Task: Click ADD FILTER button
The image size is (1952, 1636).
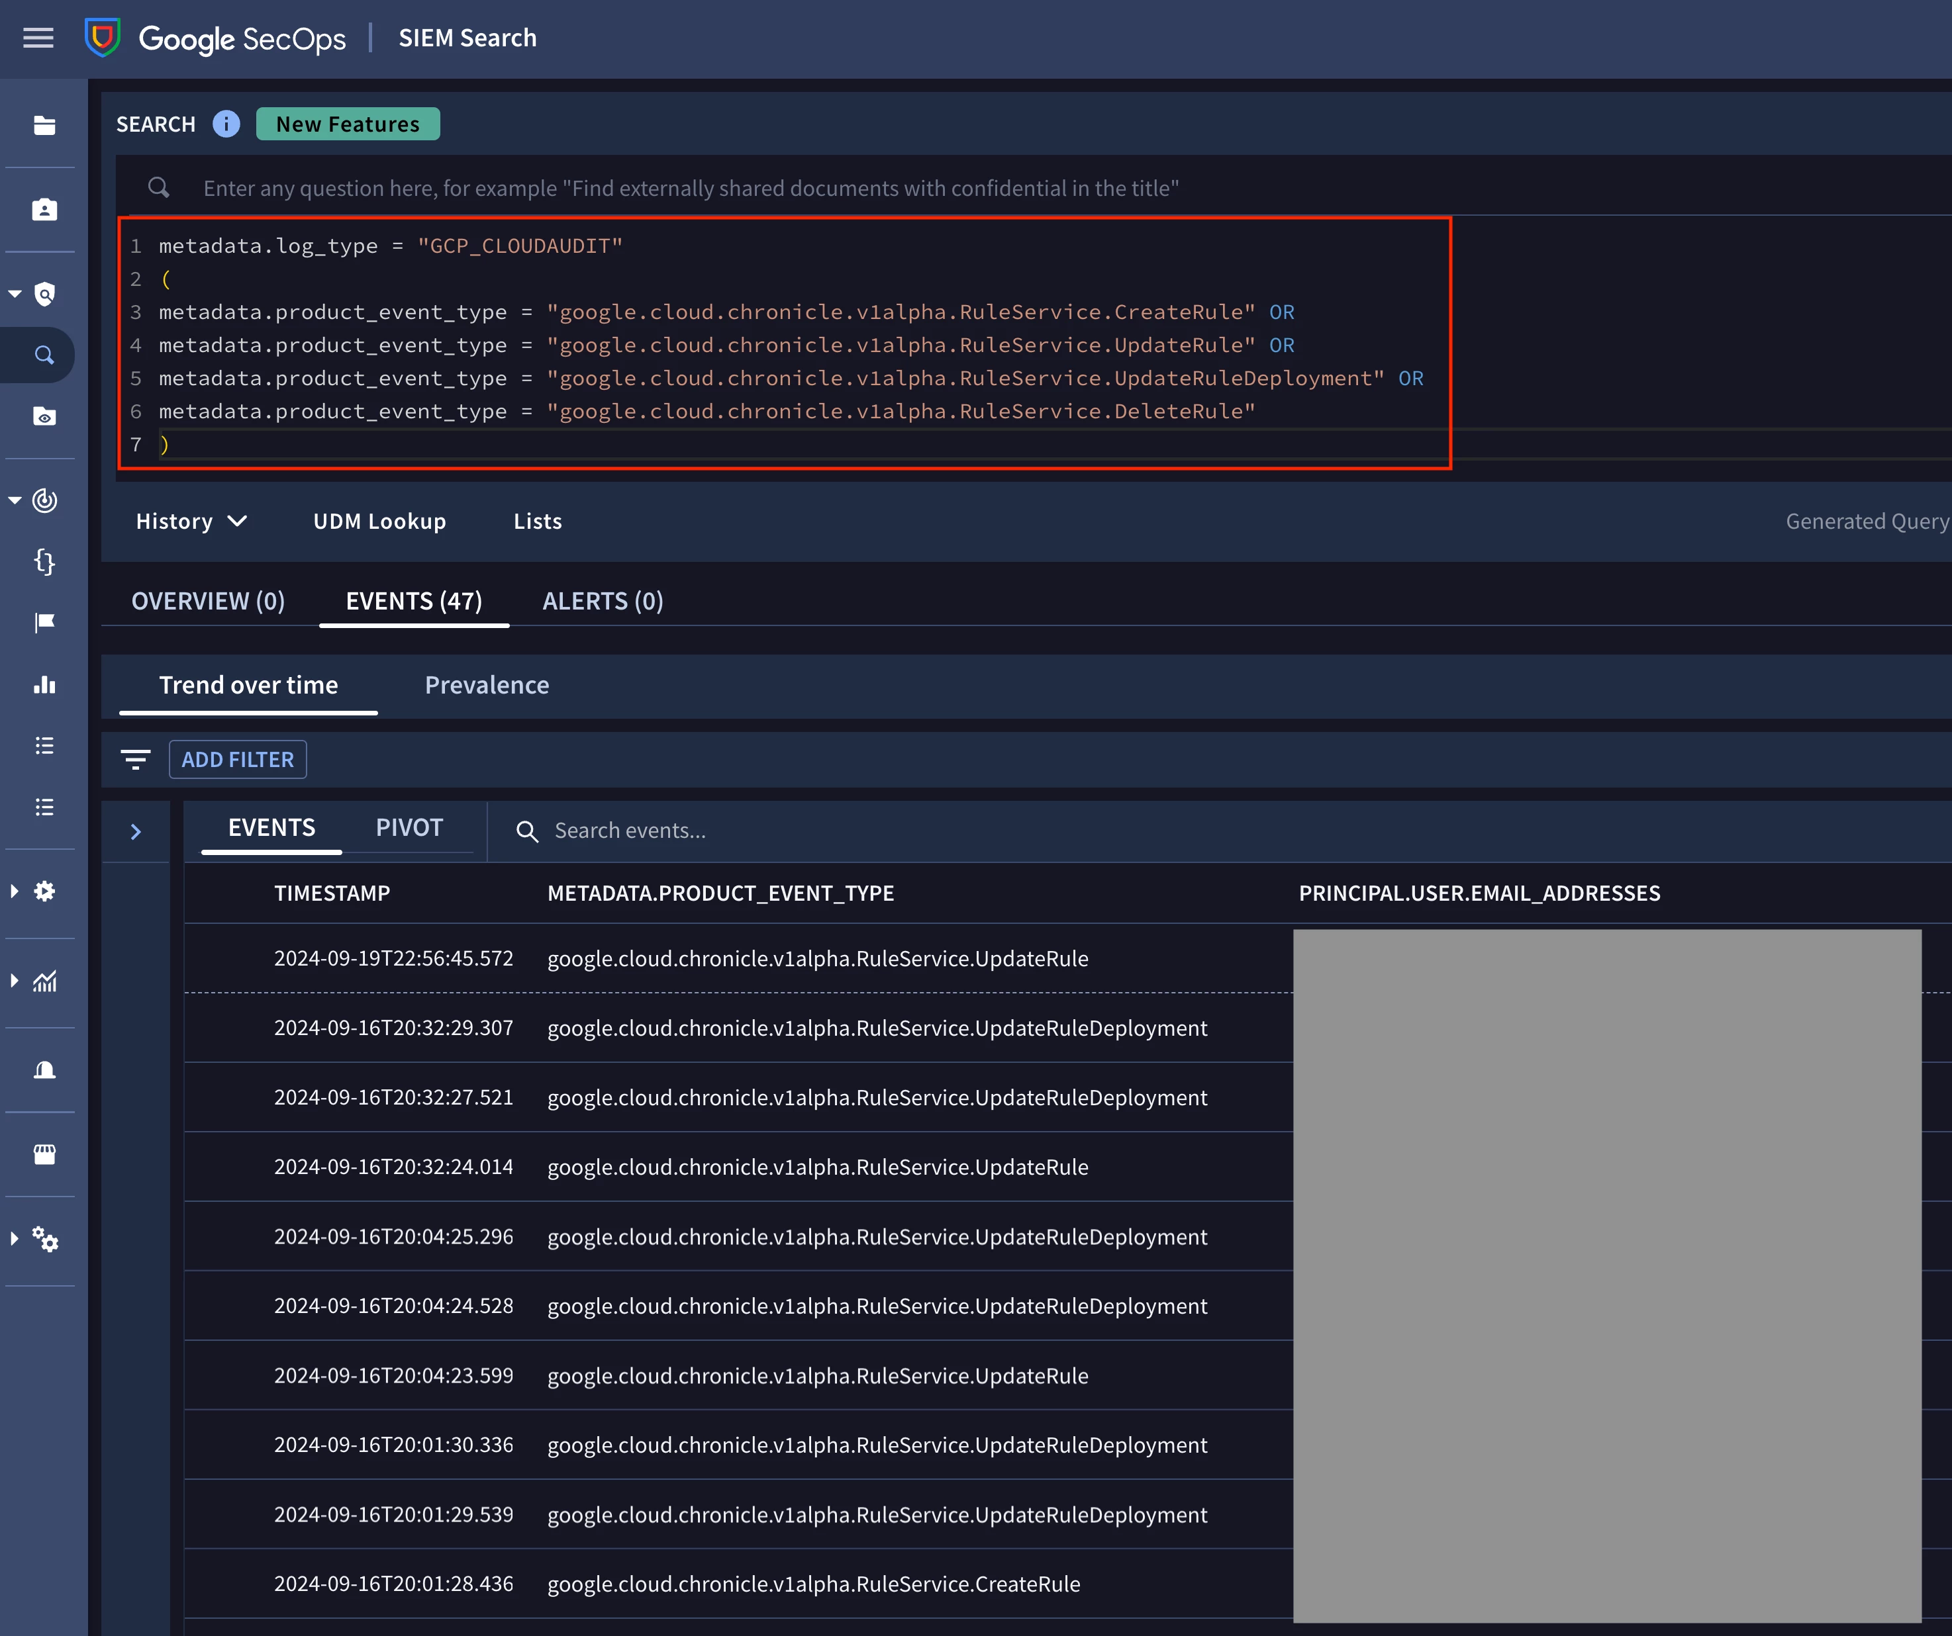Action: point(238,760)
